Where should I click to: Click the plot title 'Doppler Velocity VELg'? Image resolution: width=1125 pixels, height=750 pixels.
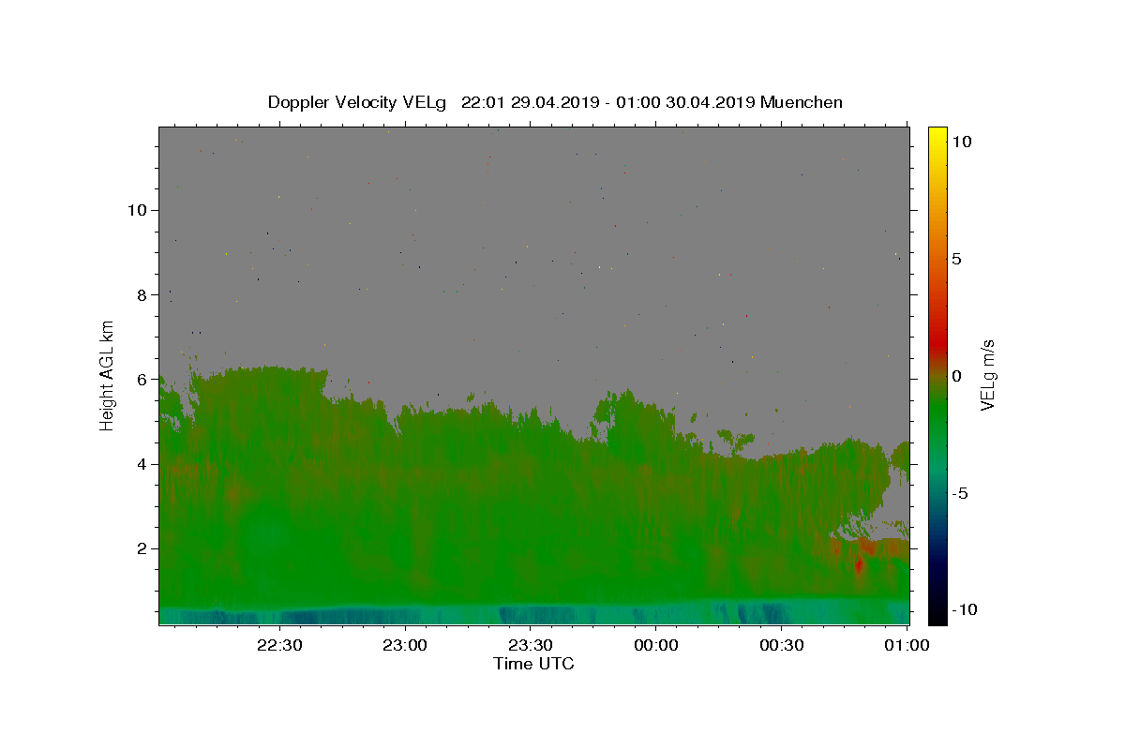(355, 102)
